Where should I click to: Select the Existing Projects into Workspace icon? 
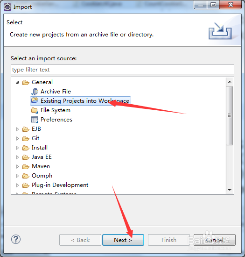[35, 100]
